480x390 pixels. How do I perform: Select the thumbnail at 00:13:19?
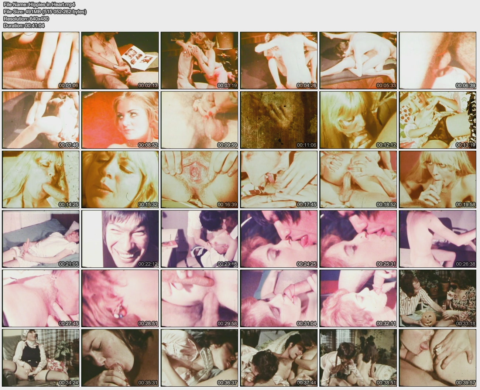tap(438, 120)
